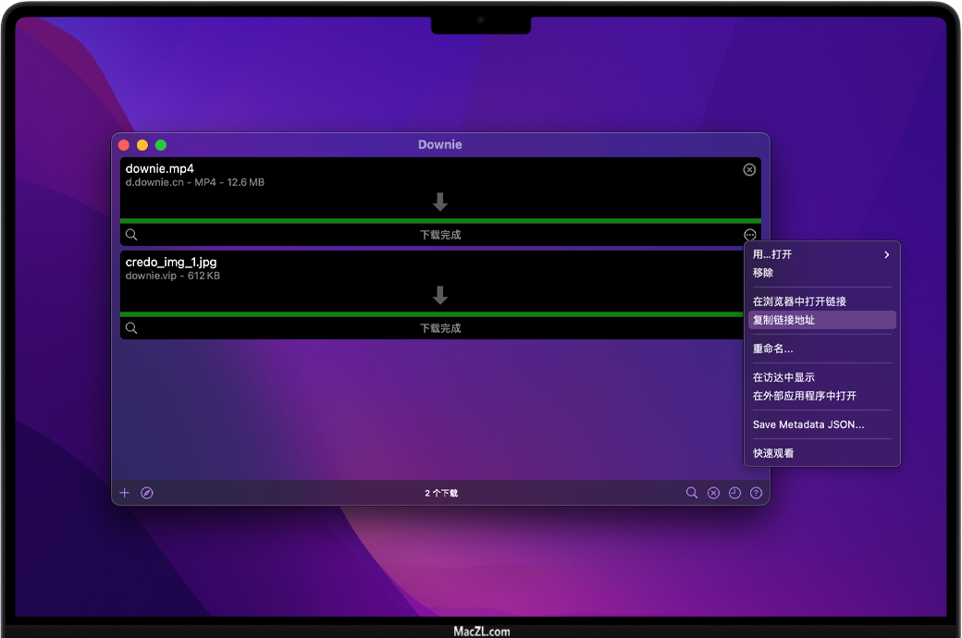Viewport: 962px width, 638px height.
Task: Click the magnifier icon under downie.mp4
Action: (131, 235)
